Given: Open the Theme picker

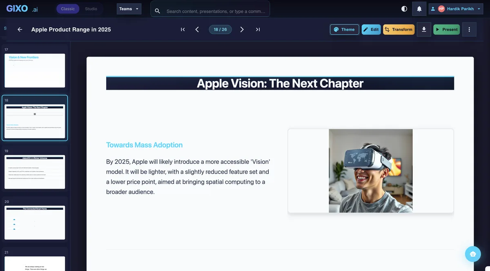Looking at the screenshot, I should pos(345,29).
